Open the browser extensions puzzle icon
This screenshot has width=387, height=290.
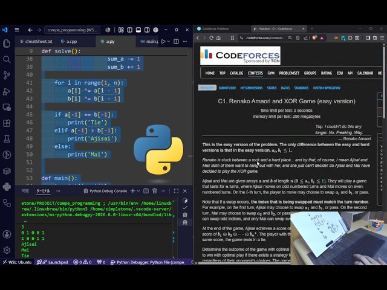click(x=350, y=37)
